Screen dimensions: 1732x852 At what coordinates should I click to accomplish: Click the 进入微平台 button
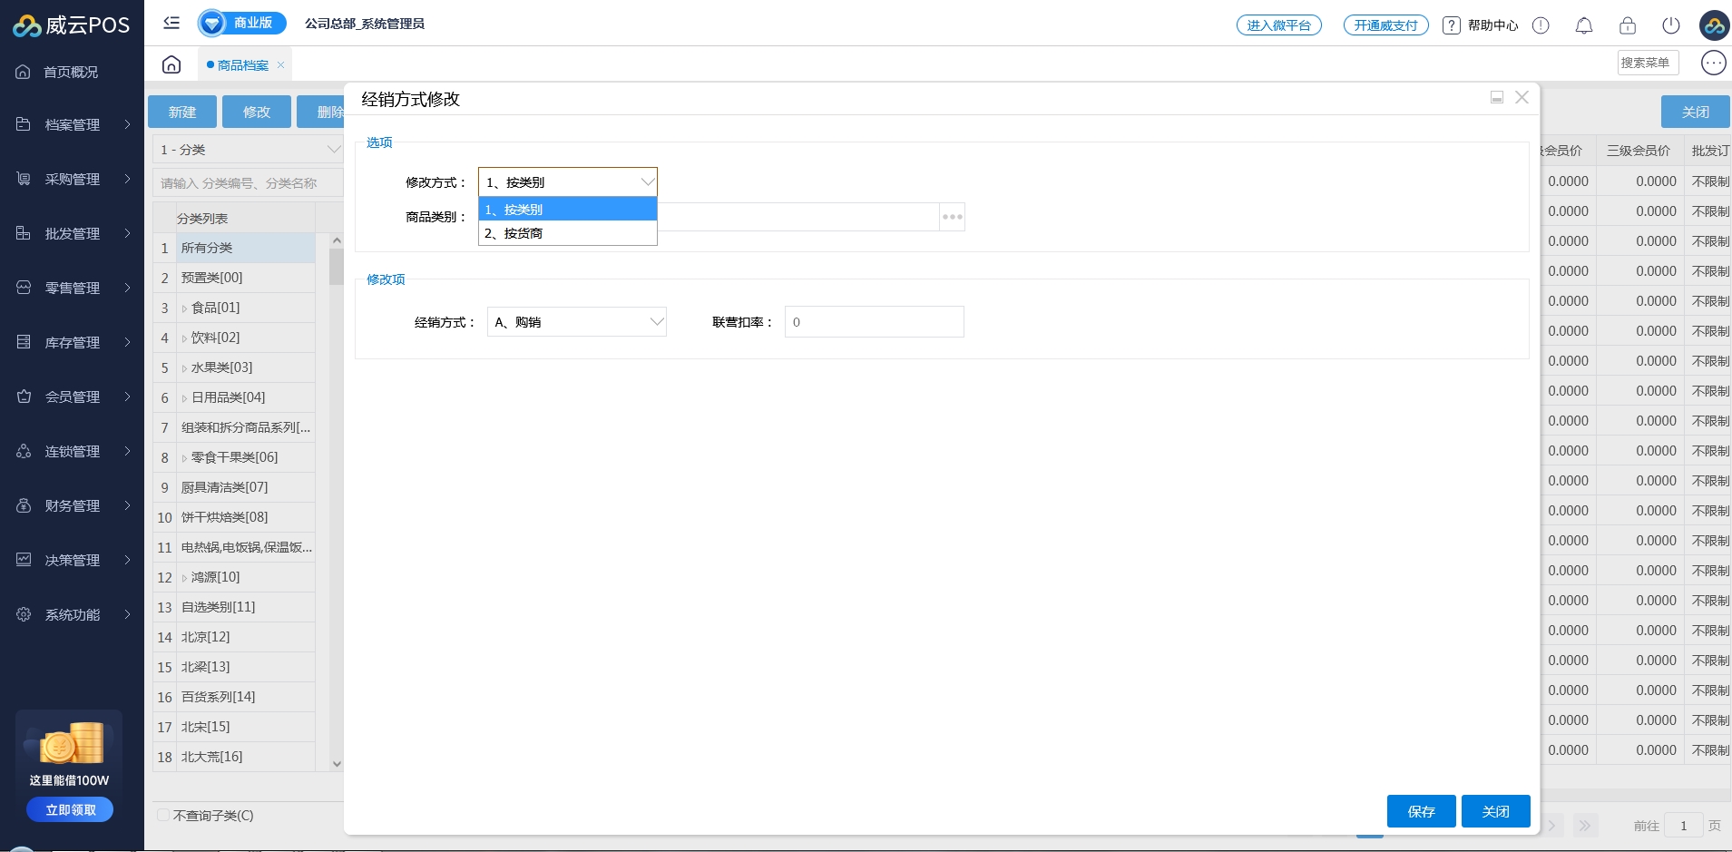tap(1278, 25)
